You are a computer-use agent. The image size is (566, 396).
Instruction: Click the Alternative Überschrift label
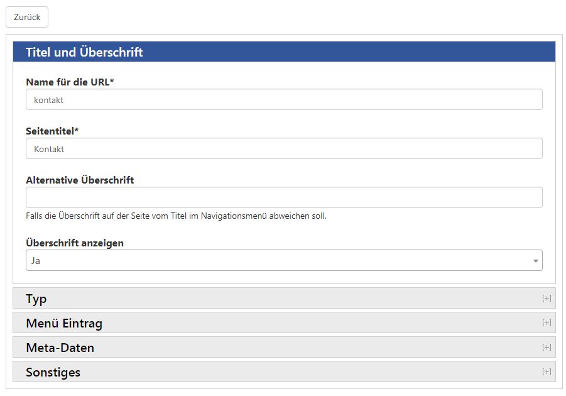[80, 180]
